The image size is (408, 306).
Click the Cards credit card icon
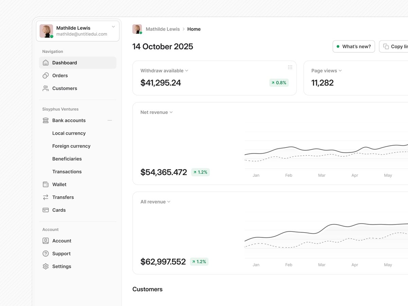tap(46, 210)
